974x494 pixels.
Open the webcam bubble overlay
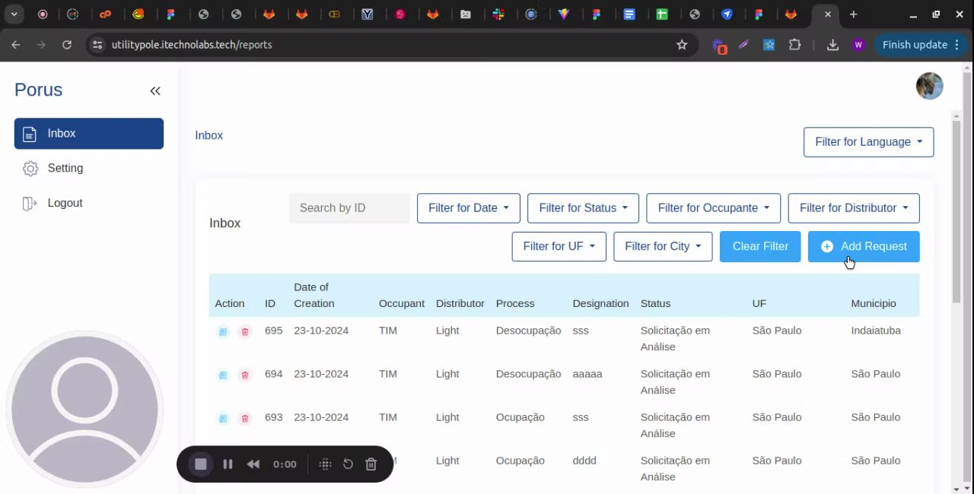click(x=84, y=410)
